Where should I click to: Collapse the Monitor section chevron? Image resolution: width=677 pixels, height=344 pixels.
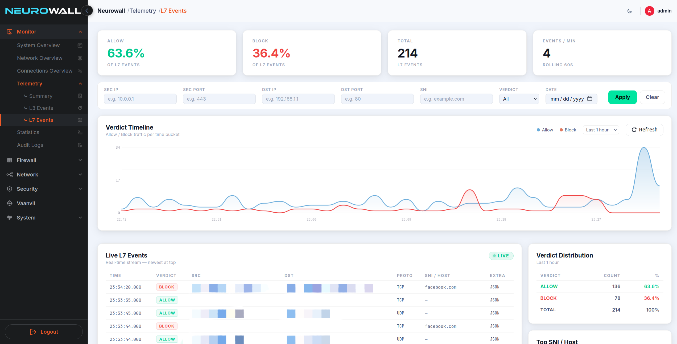coord(80,32)
